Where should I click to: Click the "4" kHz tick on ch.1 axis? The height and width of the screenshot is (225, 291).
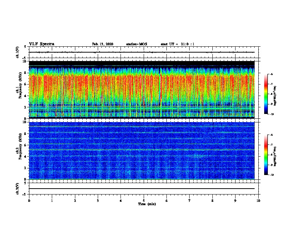coord(26,96)
